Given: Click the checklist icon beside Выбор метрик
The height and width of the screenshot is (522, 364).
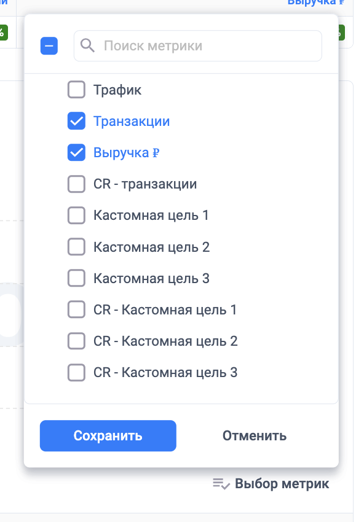Looking at the screenshot, I should (x=221, y=484).
